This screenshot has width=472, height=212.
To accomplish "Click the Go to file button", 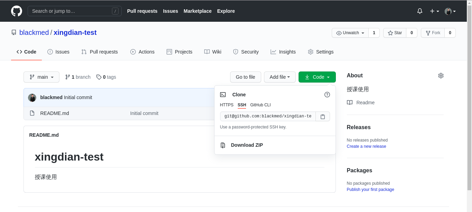I will [x=245, y=77].
